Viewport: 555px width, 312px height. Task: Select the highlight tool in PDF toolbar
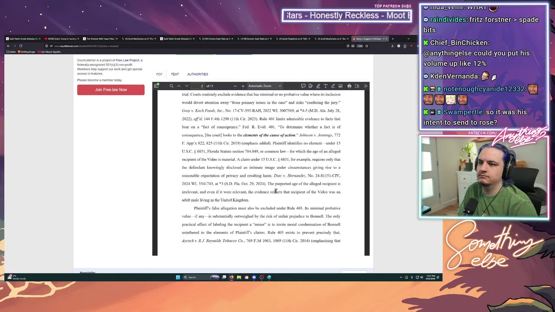point(318,86)
